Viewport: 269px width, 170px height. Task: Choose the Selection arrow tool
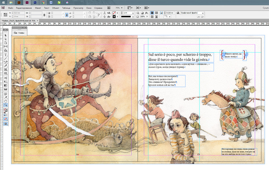[6, 35]
